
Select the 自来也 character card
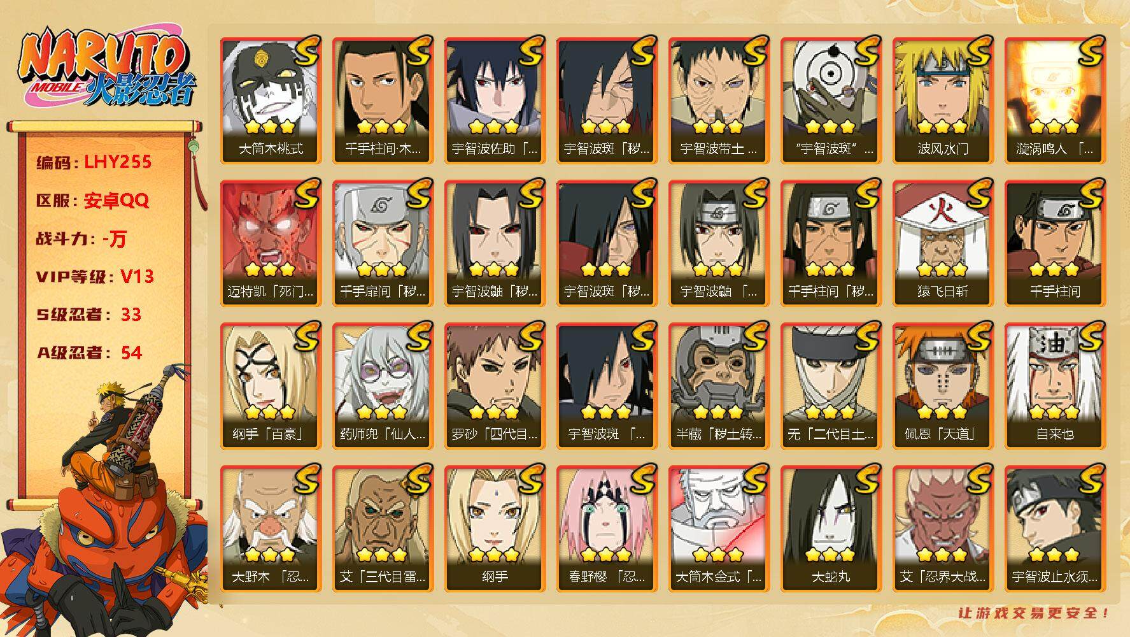(1055, 385)
